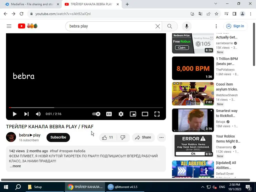Skip to next video
The height and width of the screenshot is (192, 256).
[x=26, y=114]
